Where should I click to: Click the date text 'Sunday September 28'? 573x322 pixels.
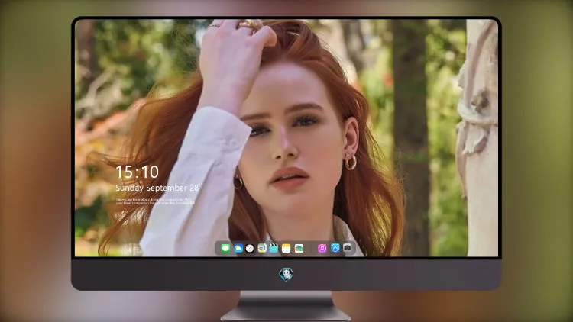point(157,188)
